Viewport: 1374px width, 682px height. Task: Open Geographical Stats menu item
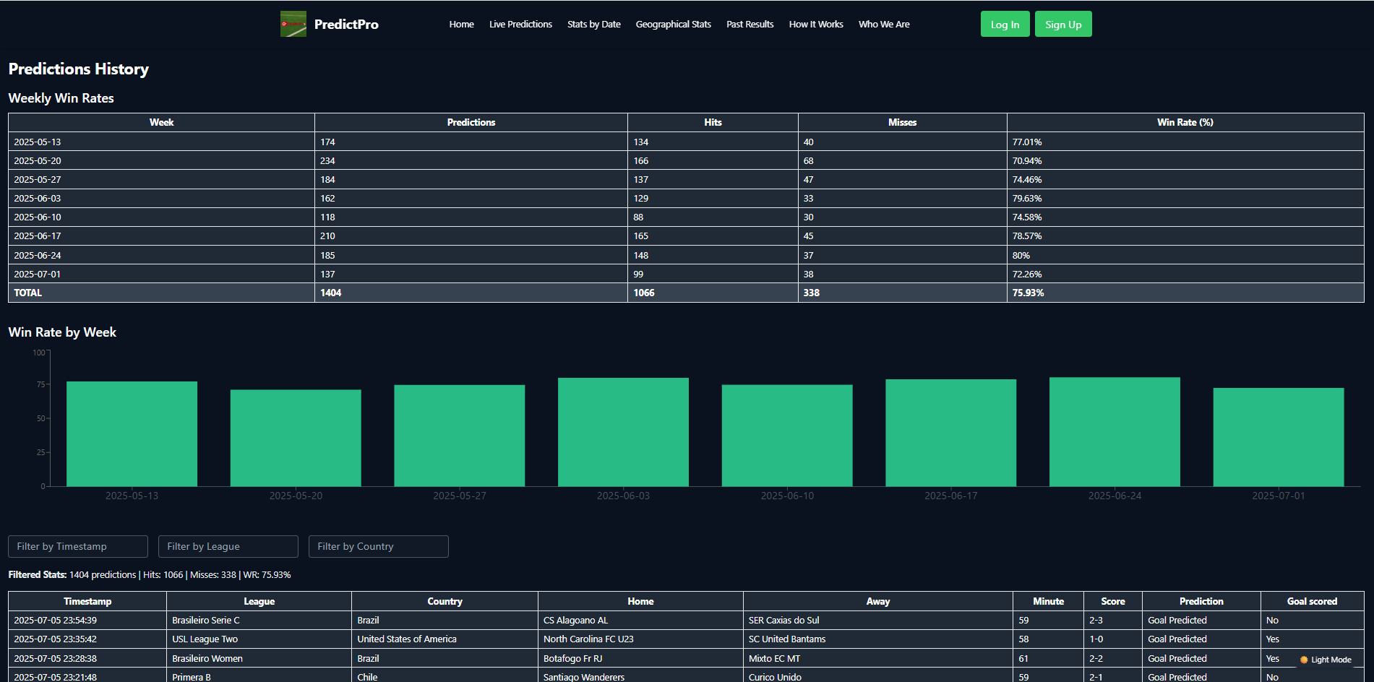[673, 24]
